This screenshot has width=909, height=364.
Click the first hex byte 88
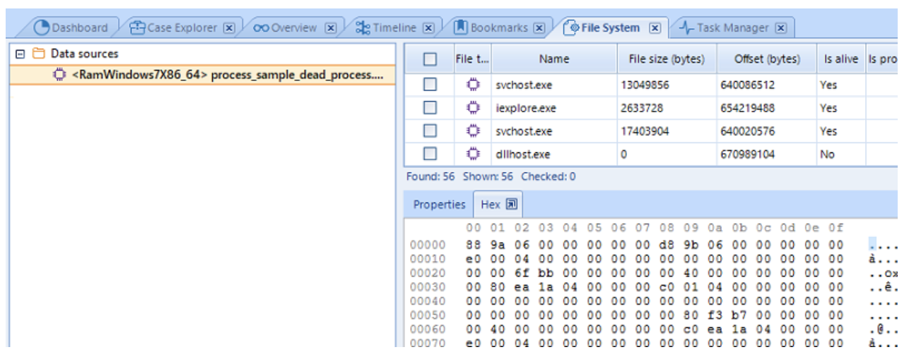pos(473,245)
